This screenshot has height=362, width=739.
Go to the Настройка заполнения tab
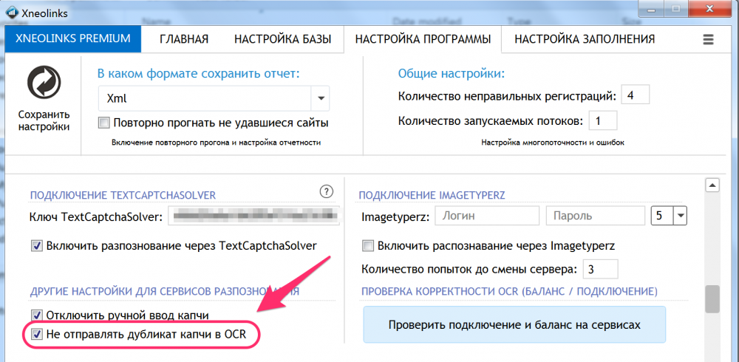(x=585, y=39)
